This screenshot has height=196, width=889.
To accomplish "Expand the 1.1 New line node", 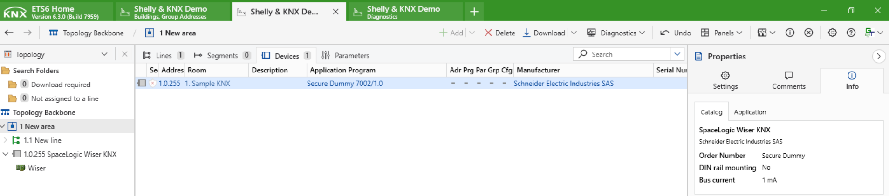I will [5, 140].
